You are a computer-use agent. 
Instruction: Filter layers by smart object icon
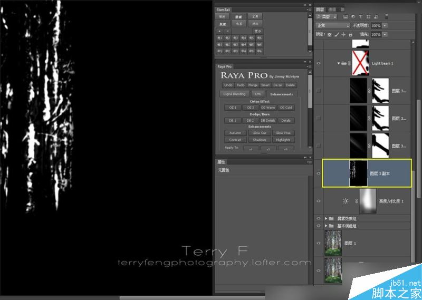click(x=376, y=17)
